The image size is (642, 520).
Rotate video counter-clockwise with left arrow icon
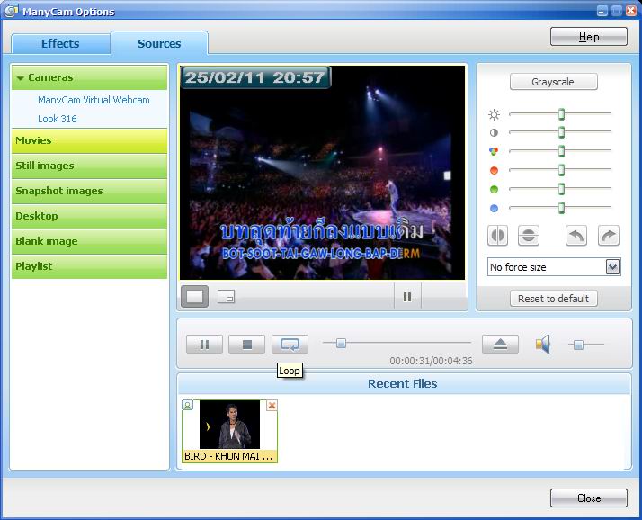(576, 236)
